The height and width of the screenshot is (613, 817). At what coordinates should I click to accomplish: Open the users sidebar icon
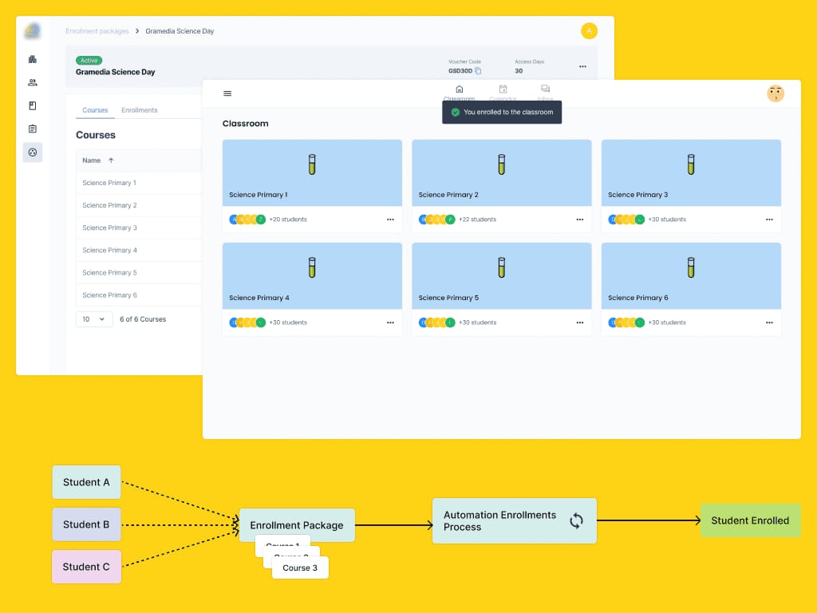32,82
